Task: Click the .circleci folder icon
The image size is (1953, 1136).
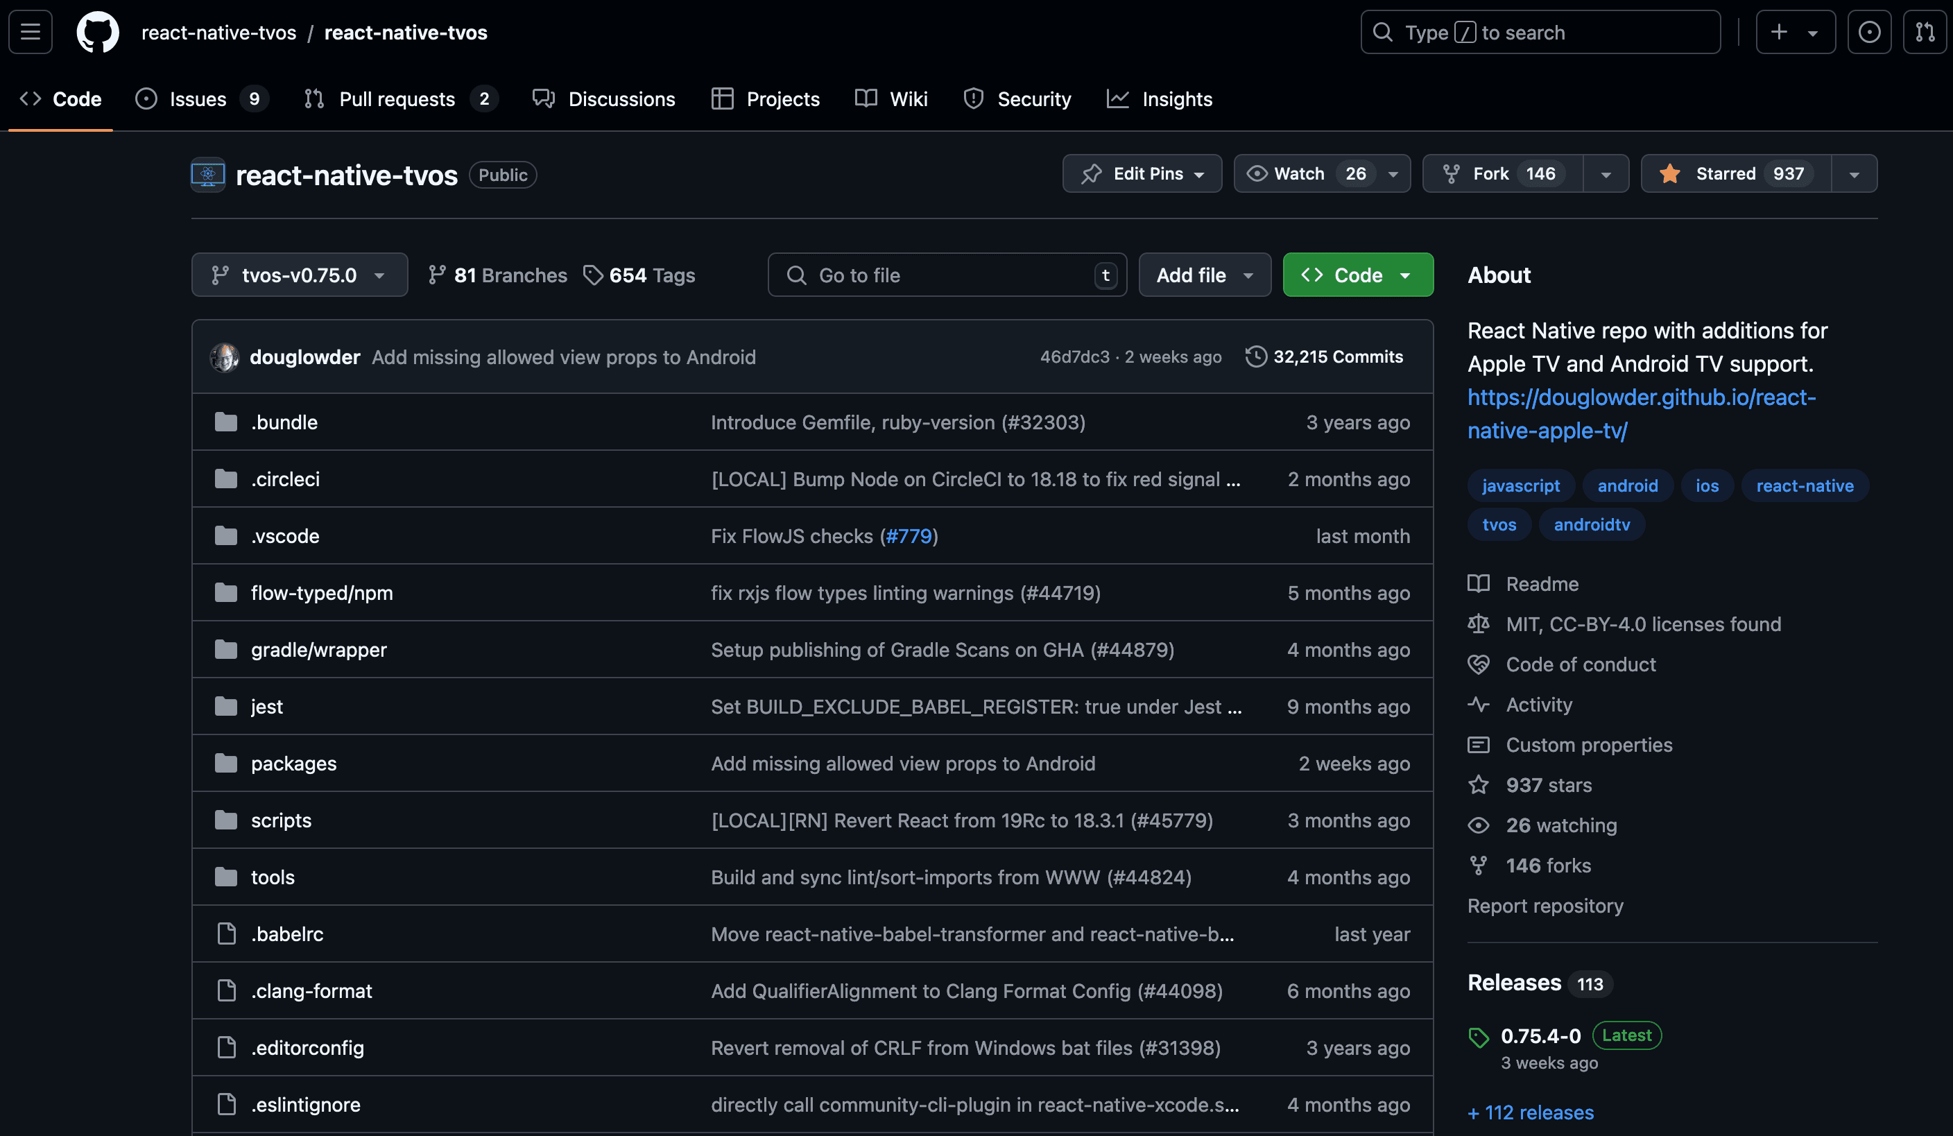Action: [x=225, y=478]
